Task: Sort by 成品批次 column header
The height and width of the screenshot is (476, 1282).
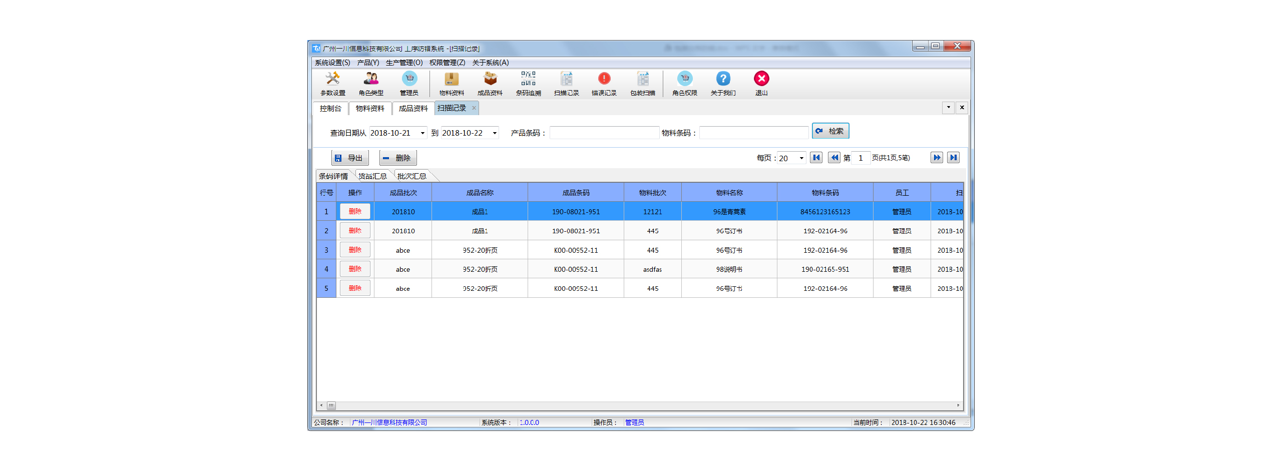Action: 403,192
